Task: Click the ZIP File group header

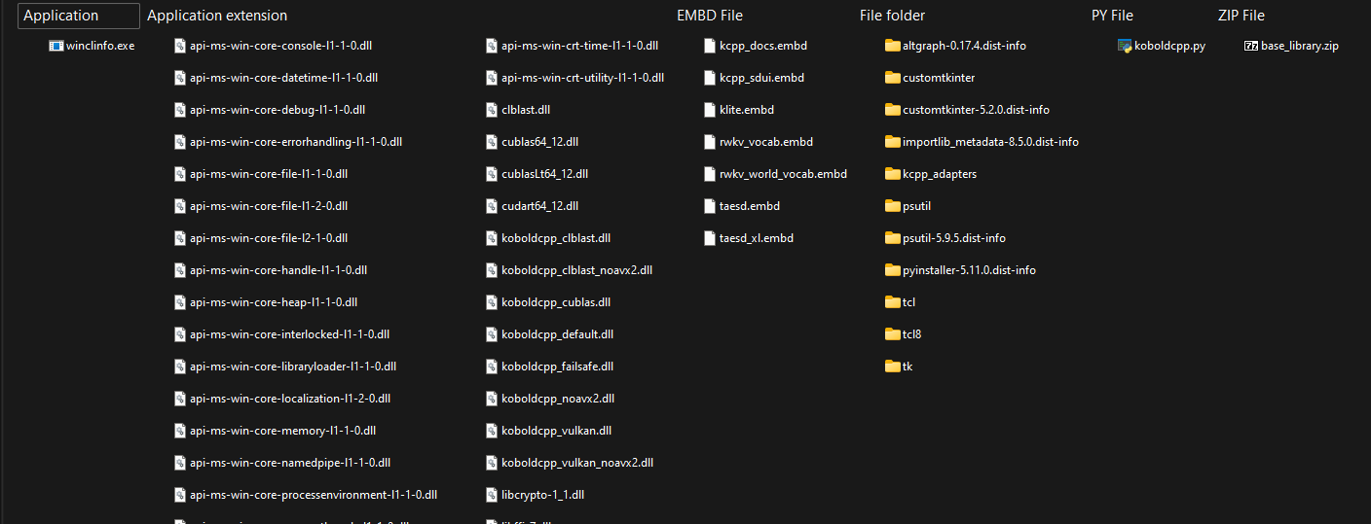Action: point(1241,16)
